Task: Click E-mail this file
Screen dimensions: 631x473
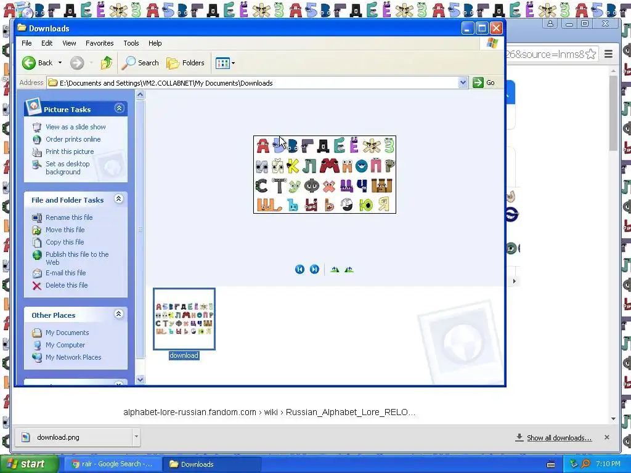Action: pos(65,273)
